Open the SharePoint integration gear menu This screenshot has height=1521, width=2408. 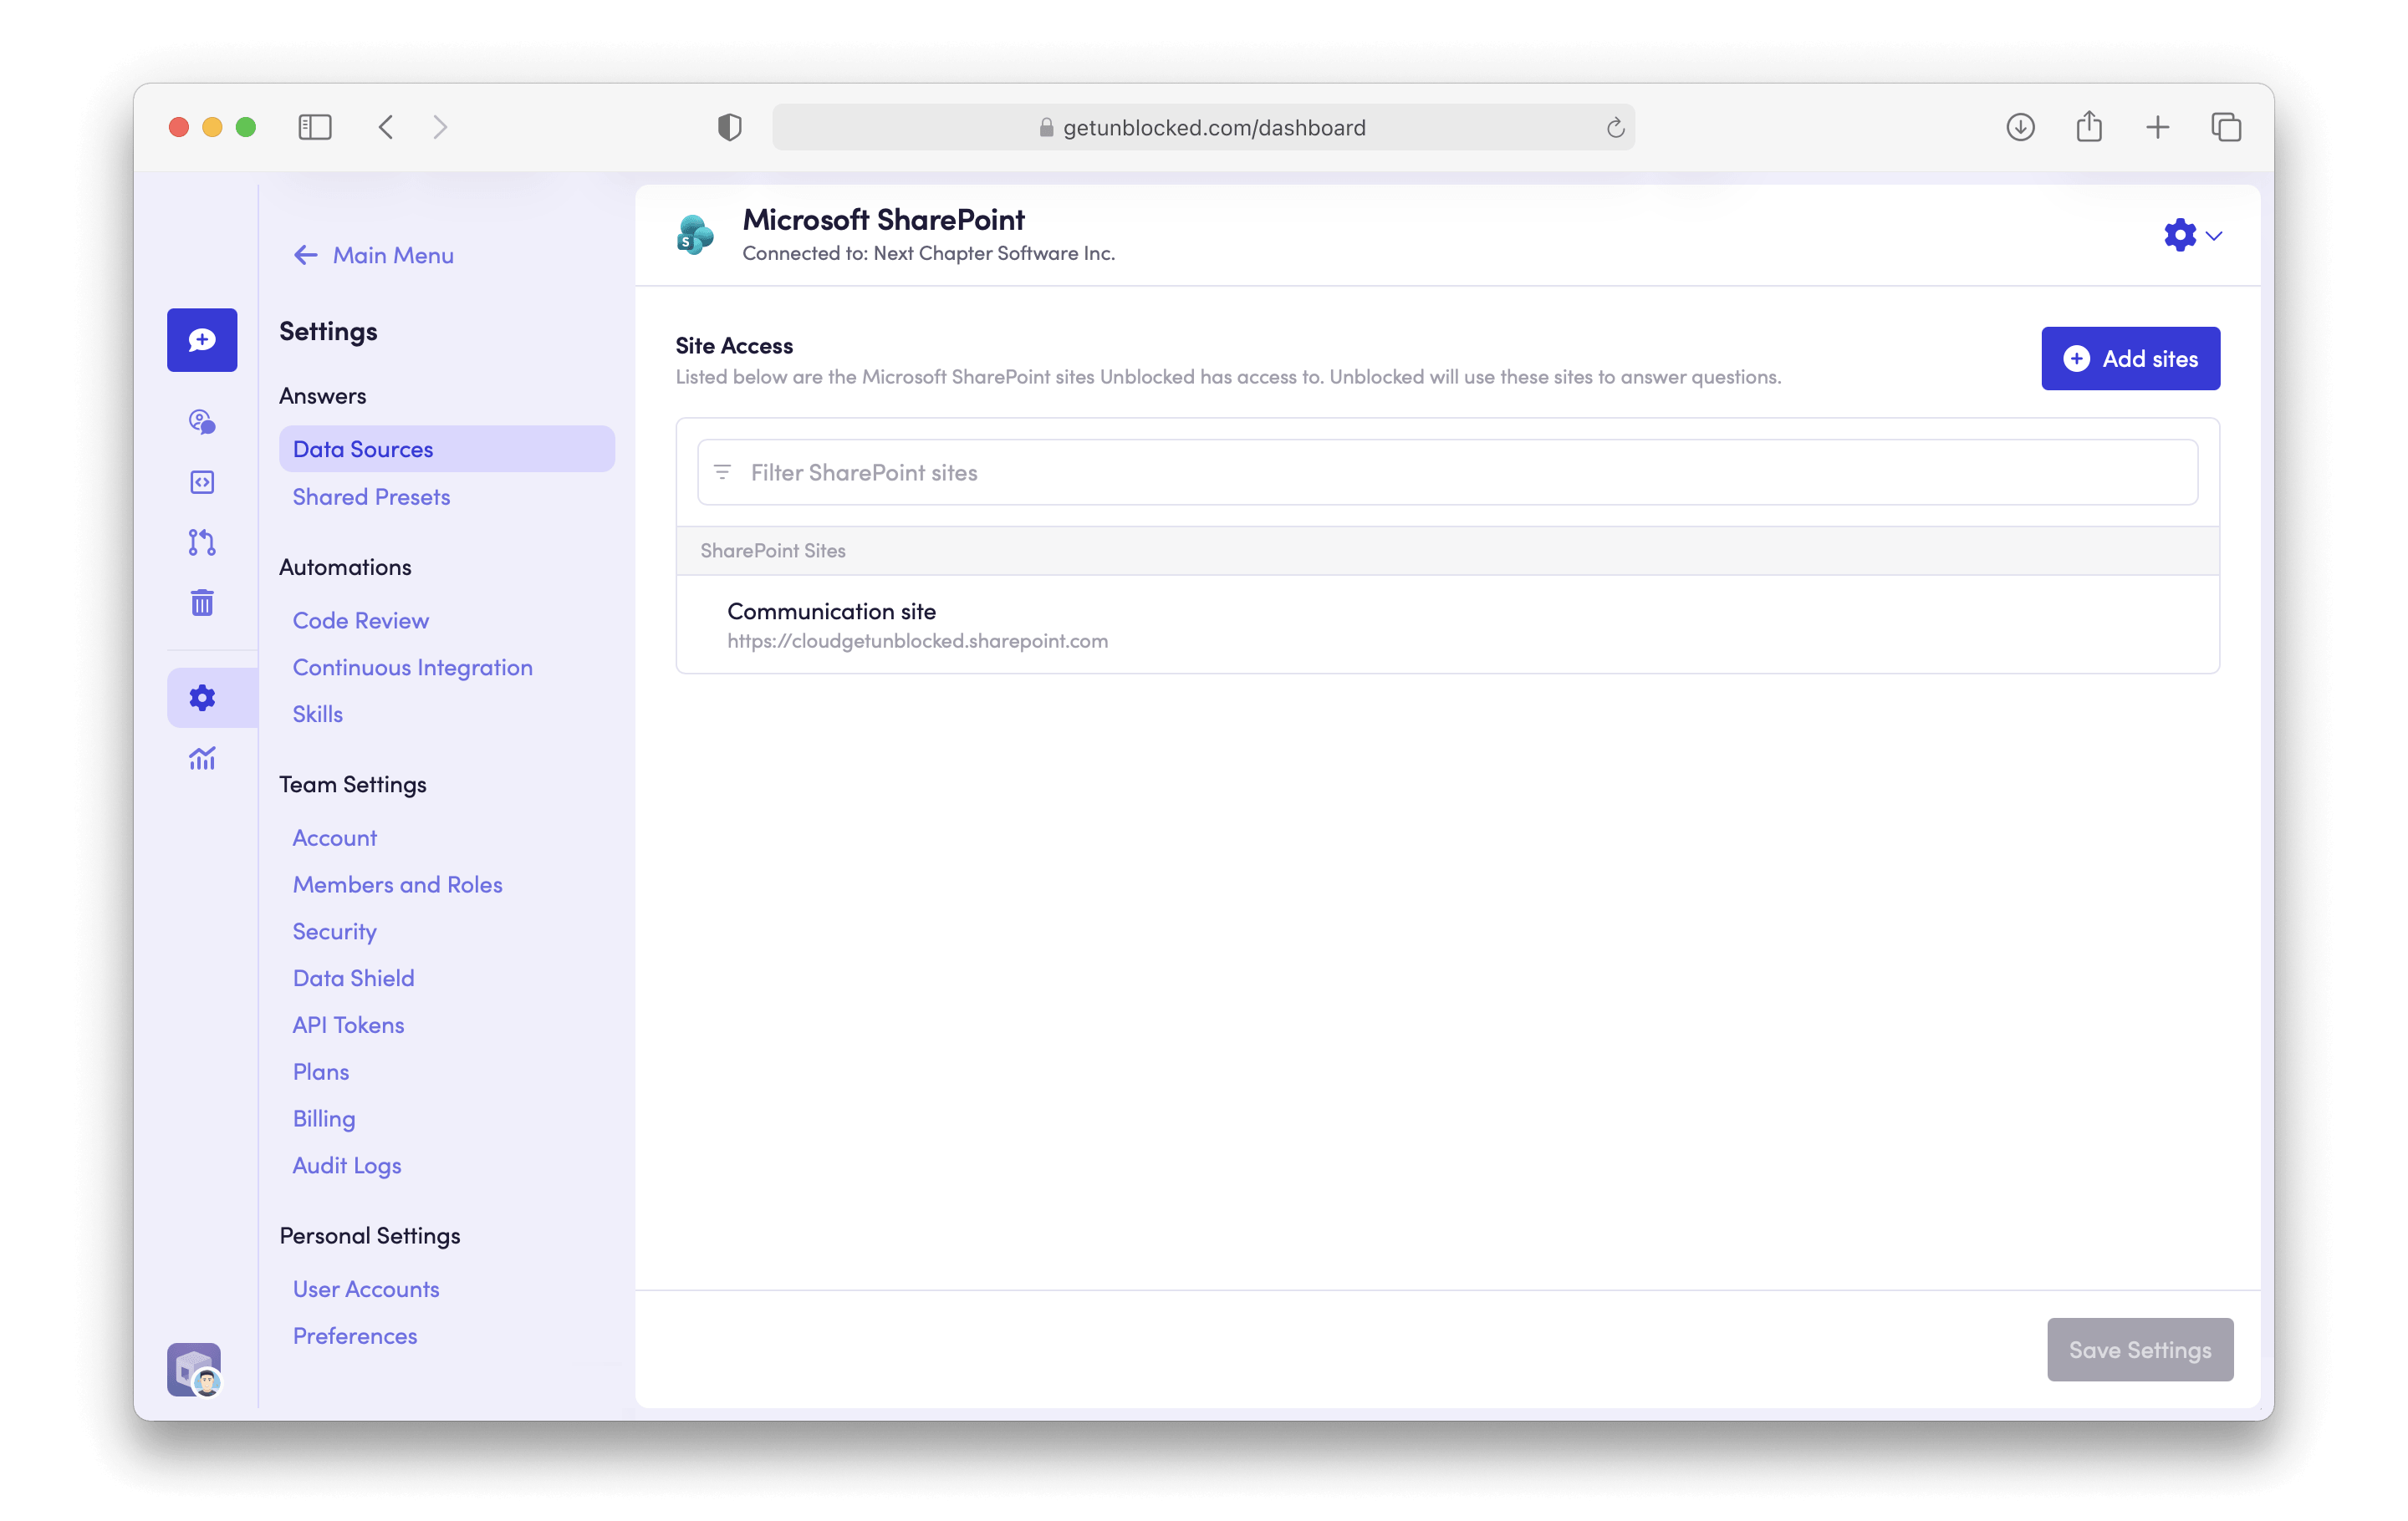click(2192, 236)
